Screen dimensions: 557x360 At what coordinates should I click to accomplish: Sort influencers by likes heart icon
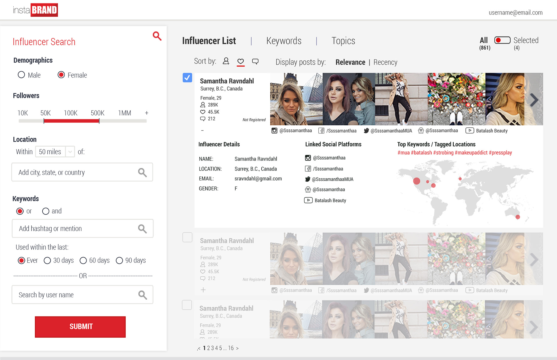[240, 61]
